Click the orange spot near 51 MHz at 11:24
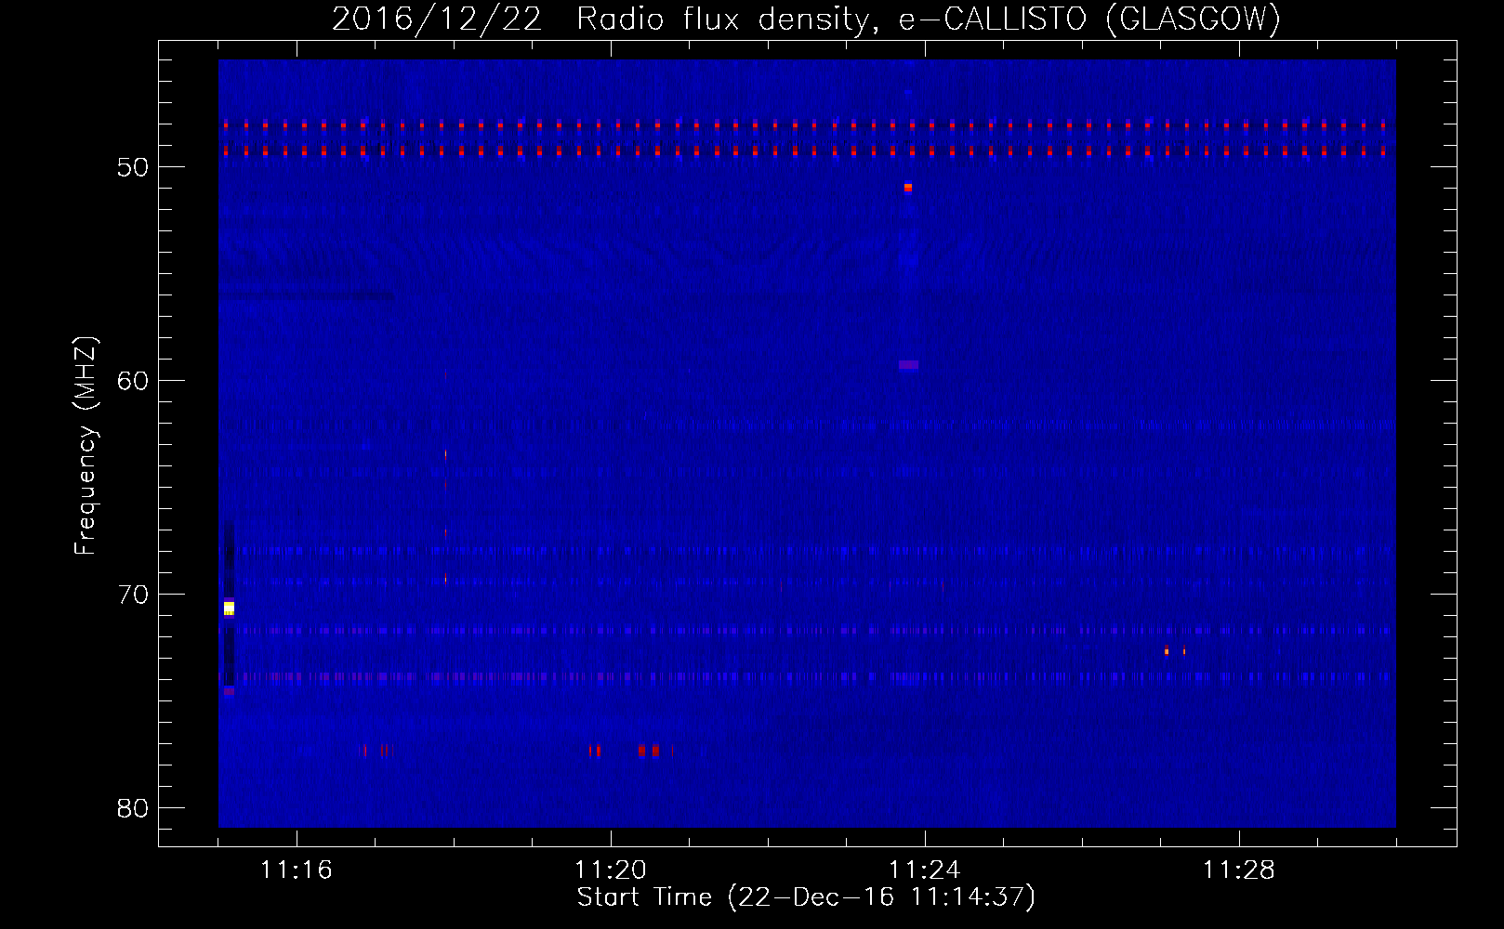Image resolution: width=1504 pixels, height=929 pixels. 908,188
